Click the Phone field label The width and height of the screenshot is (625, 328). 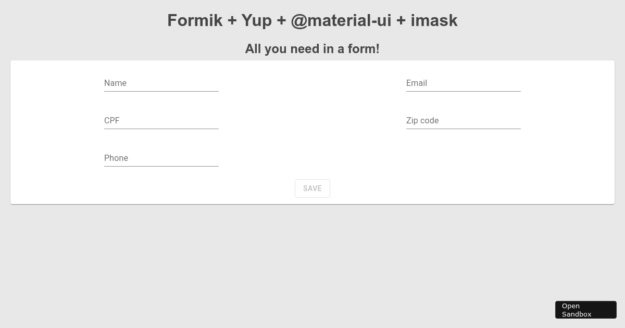click(x=116, y=158)
